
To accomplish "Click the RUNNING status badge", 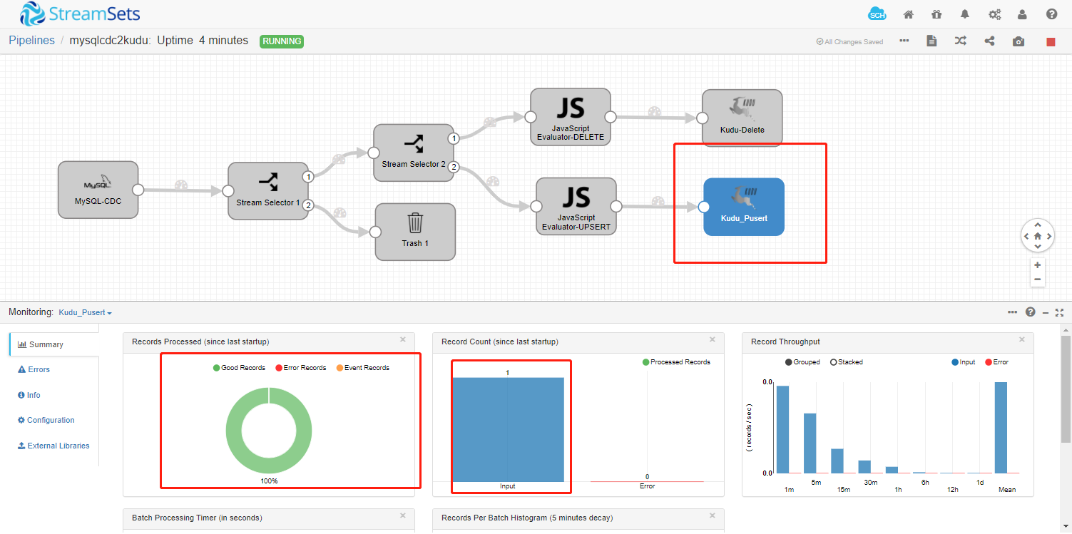I will (x=282, y=41).
